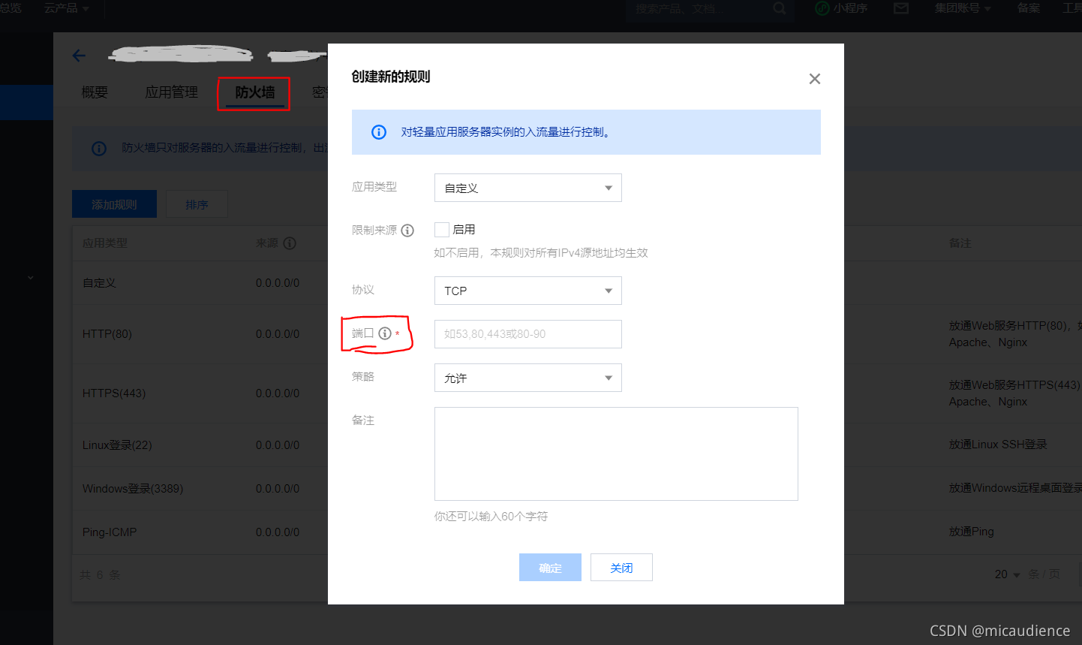Open the message envelope icon

click(901, 8)
